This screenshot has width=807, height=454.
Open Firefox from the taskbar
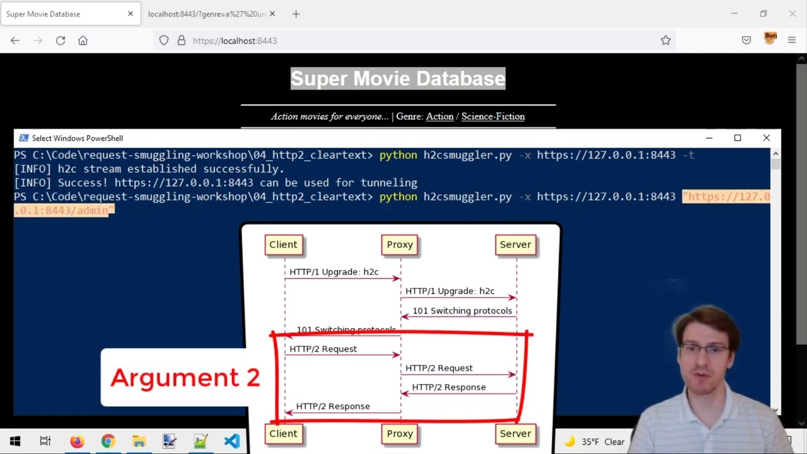tap(77, 441)
